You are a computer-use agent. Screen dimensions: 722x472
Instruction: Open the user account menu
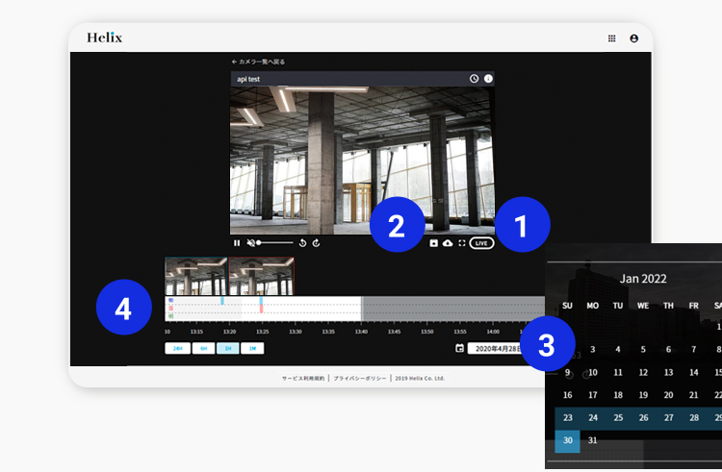(634, 38)
